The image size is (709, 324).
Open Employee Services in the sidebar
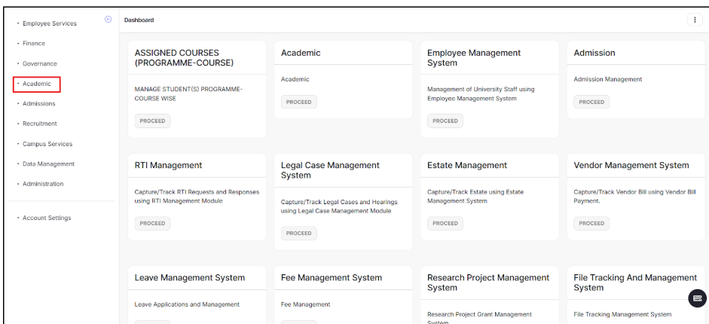tap(50, 23)
